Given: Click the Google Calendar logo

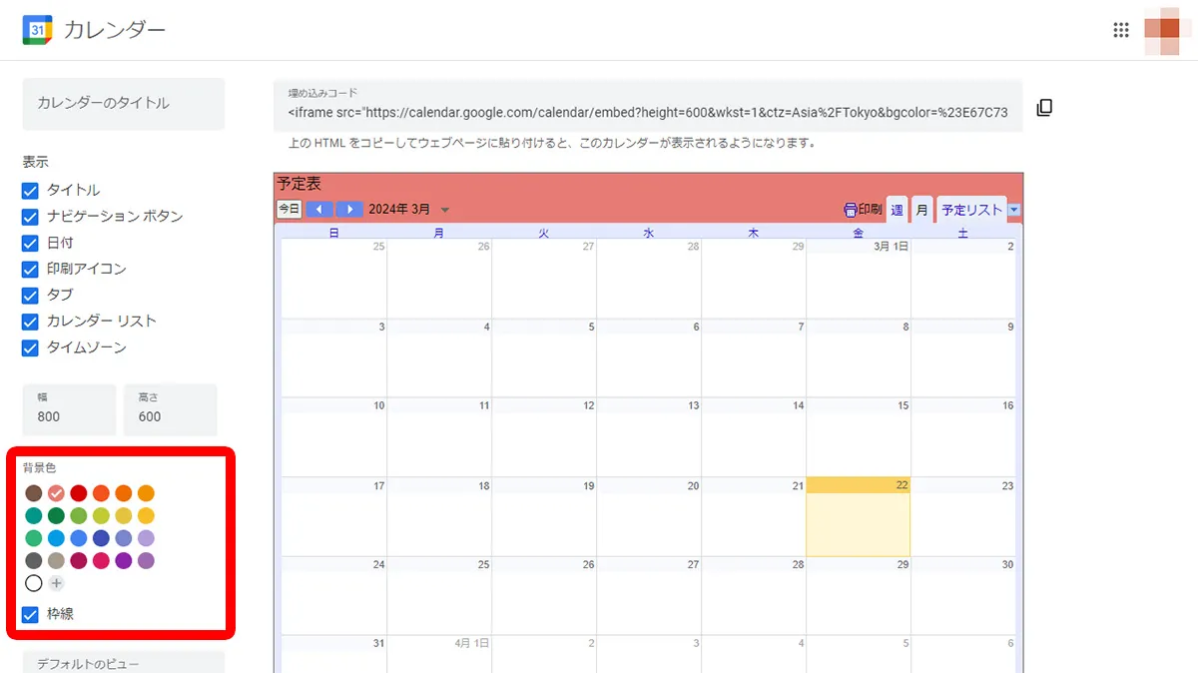Looking at the screenshot, I should [x=37, y=30].
